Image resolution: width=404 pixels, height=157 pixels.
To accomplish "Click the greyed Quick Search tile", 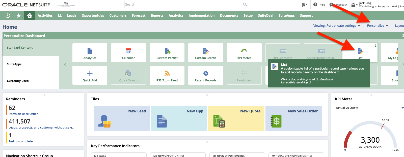I will [128, 75].
